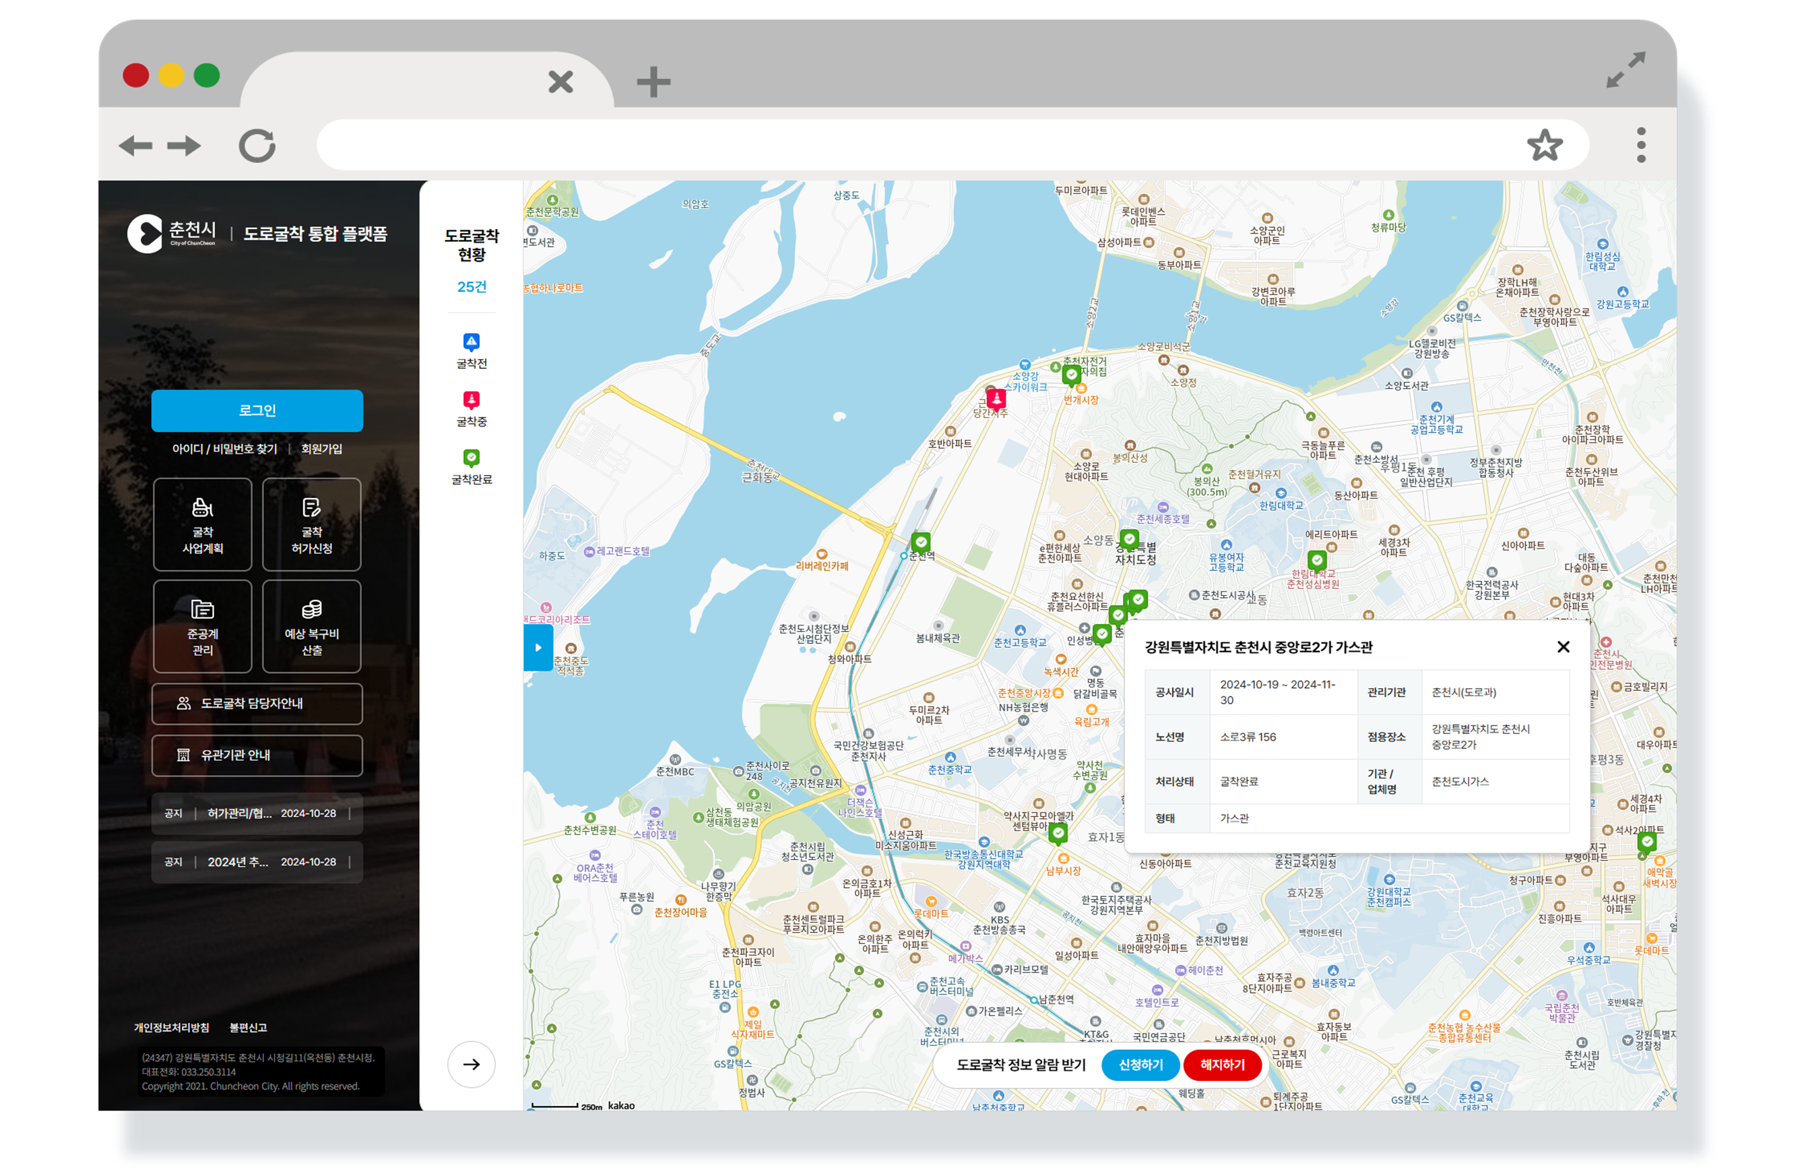This screenshot has width=1802, height=1174.
Task: Open 유관기관 안내 menu item
Action: click(x=257, y=755)
